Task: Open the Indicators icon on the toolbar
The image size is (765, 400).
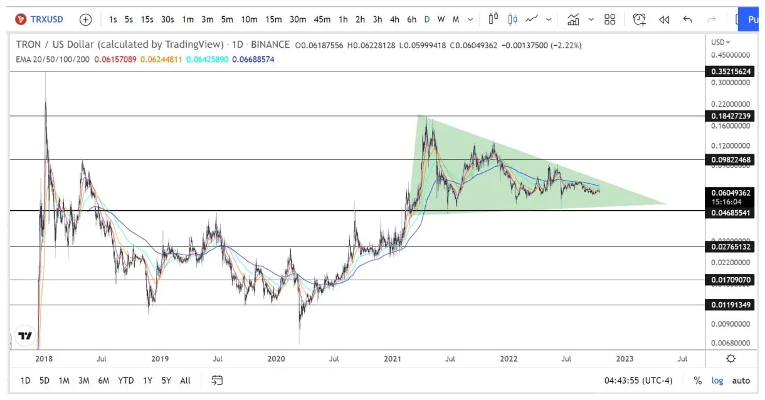Action: click(x=573, y=19)
